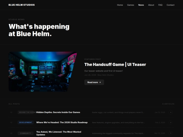Click the Addressing the biggest community requests excerpt
The image size is (183, 137).
pos(118,133)
